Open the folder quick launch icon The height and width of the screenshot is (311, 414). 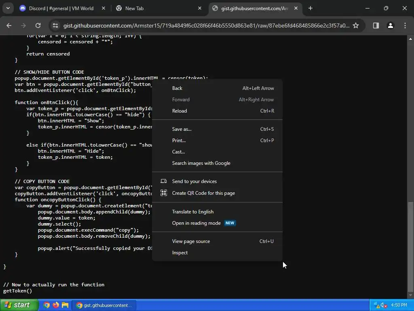point(65,305)
